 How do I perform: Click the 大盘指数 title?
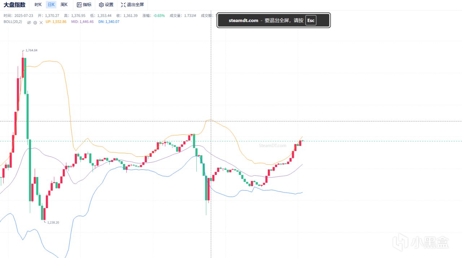click(x=14, y=5)
